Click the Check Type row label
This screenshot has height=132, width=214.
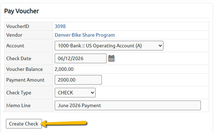[19, 93]
